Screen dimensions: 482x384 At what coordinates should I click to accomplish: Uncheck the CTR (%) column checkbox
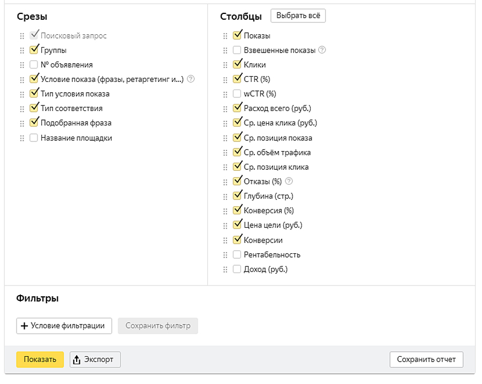(x=237, y=79)
